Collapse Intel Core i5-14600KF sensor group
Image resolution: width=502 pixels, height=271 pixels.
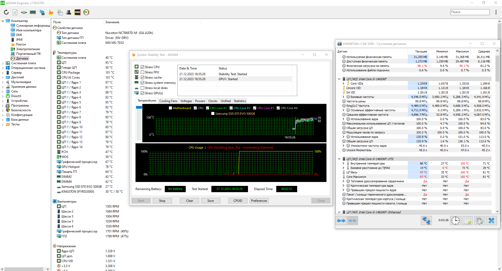(339, 79)
